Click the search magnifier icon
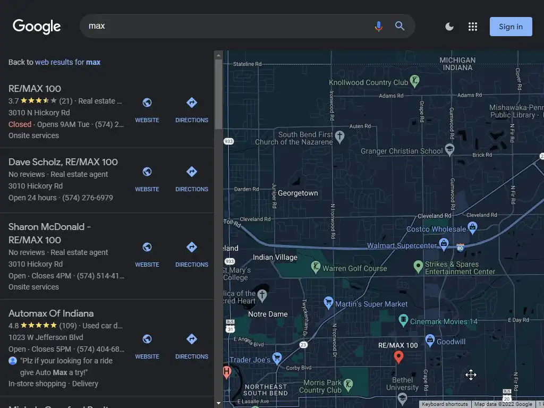Screen dimensions: 544x408 [399, 25]
